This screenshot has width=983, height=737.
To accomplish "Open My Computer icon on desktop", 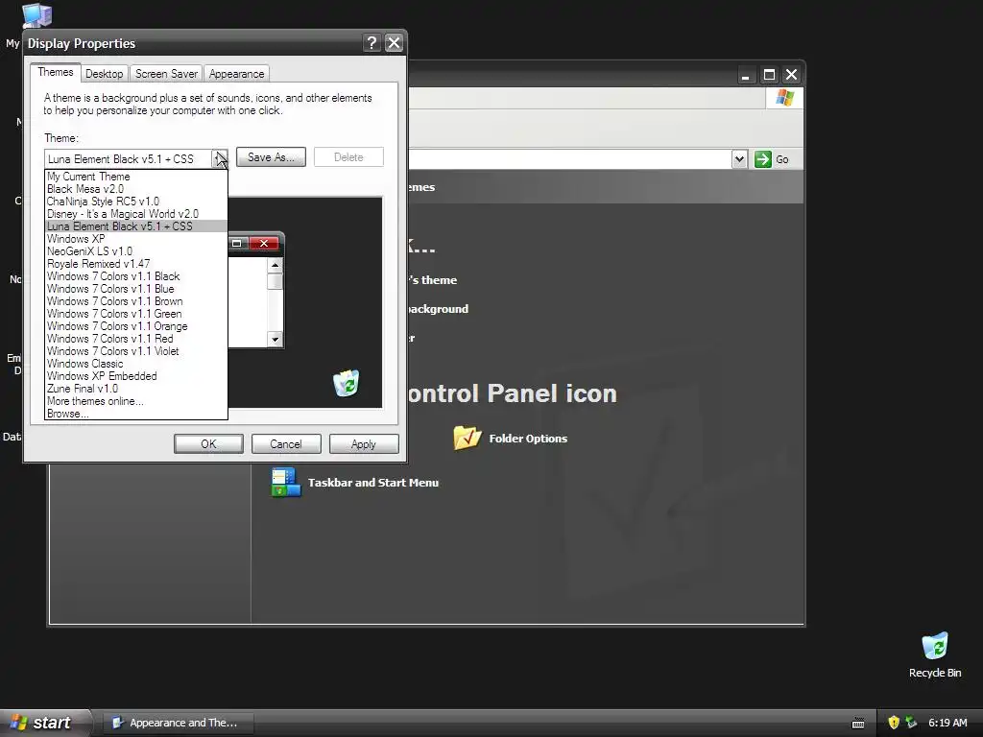I will tap(37, 15).
